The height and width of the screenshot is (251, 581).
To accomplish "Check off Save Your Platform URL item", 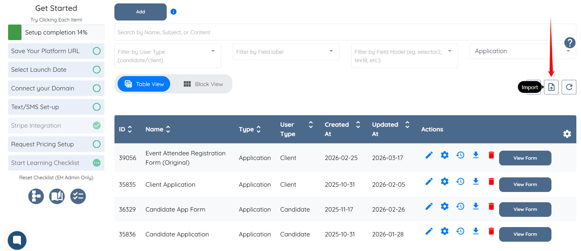I will (x=97, y=51).
